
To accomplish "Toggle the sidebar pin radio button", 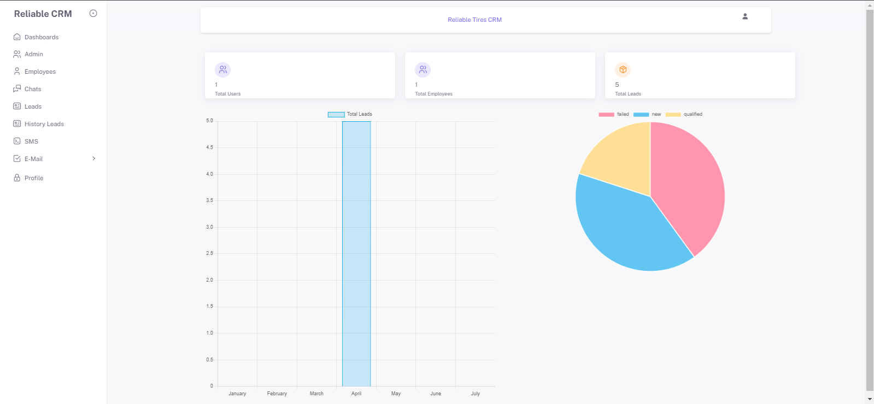I will (x=93, y=14).
